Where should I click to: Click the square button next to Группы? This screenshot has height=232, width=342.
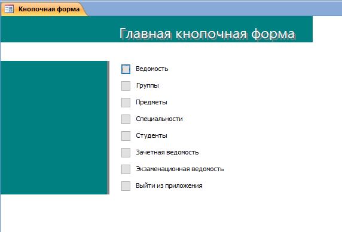coord(126,86)
